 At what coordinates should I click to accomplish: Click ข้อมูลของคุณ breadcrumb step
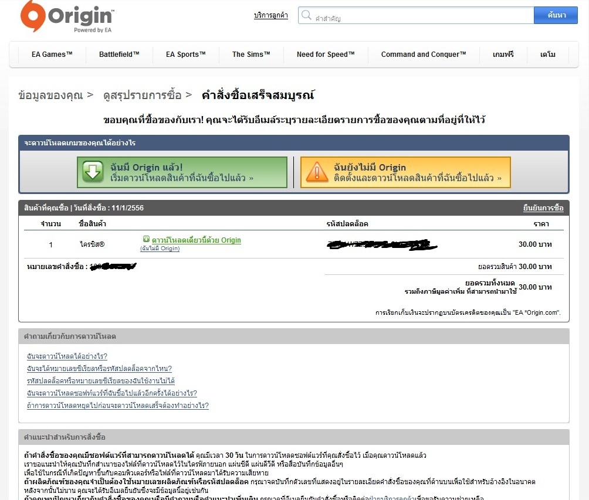click(x=50, y=96)
